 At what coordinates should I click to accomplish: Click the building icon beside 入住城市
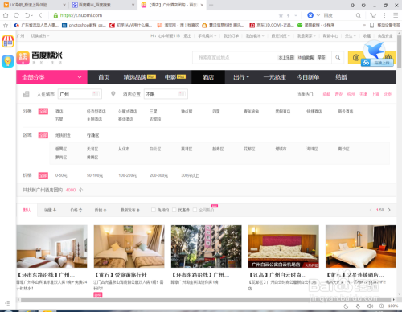26,94
